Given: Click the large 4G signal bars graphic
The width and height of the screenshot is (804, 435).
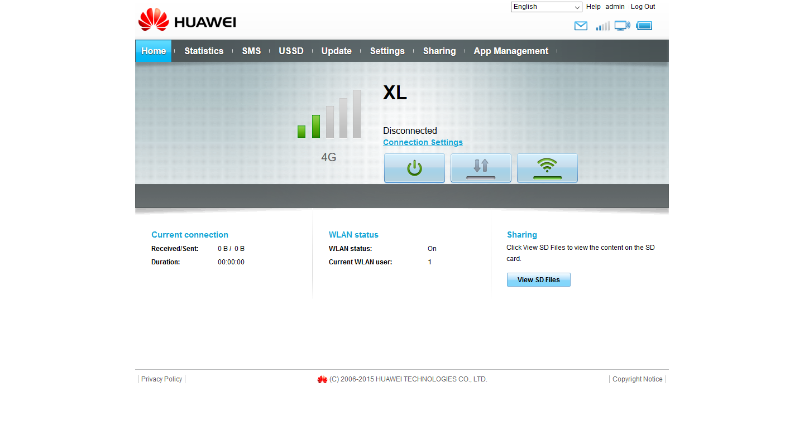Looking at the screenshot, I should 329,114.
